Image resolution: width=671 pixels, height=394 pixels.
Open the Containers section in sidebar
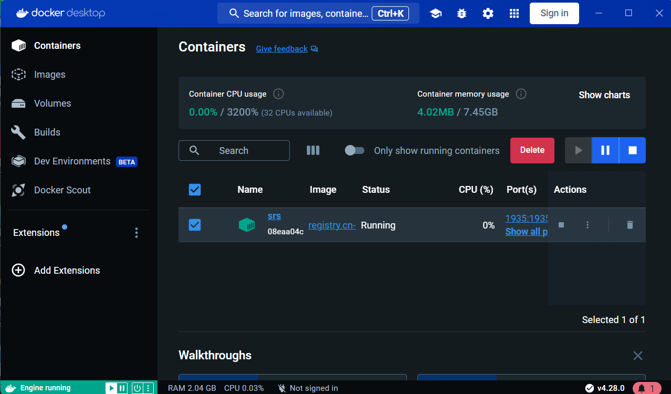click(79, 46)
